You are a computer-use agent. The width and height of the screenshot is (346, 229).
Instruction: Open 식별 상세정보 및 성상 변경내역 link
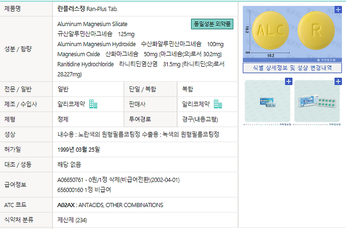[292, 68]
